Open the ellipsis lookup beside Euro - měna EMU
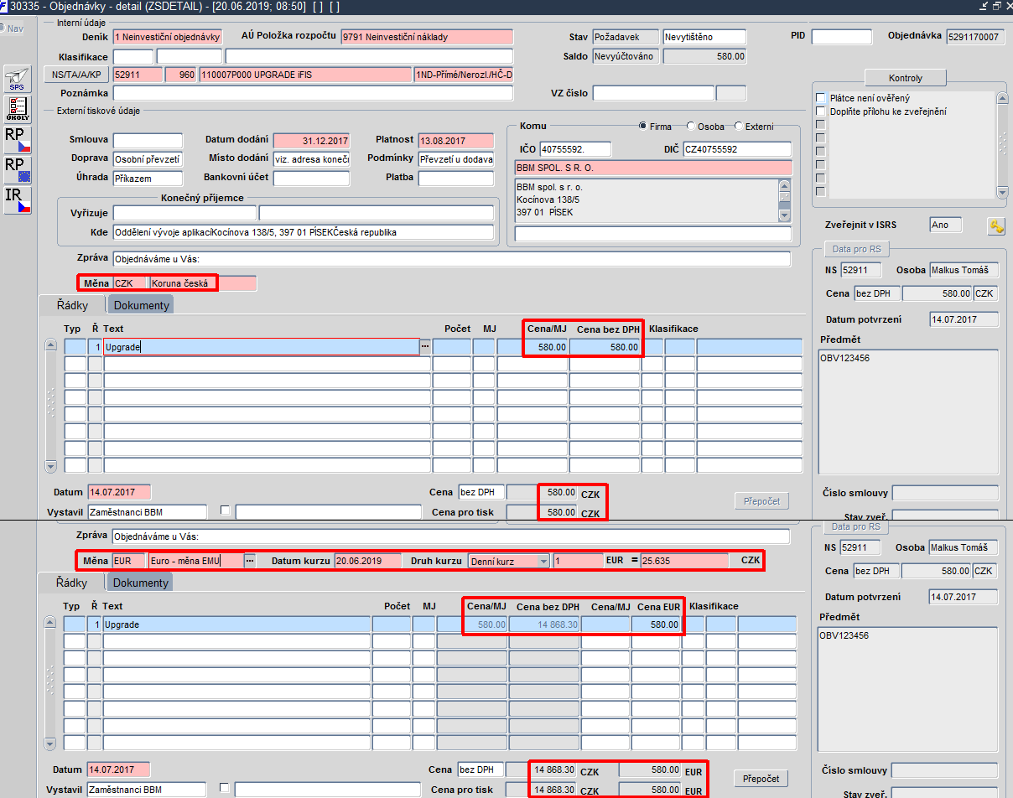1013x798 pixels. pyautogui.click(x=250, y=561)
